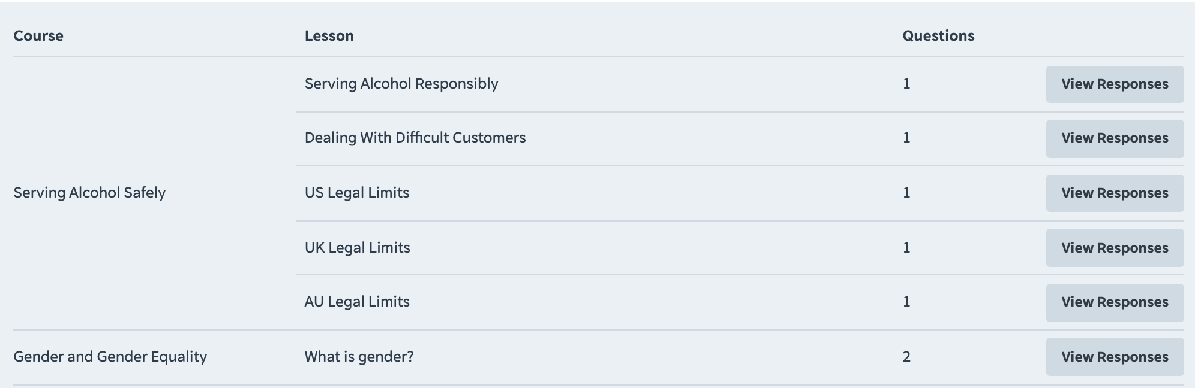The image size is (1195, 388).
Task: Select the US Legal Limits lesson text
Action: [x=356, y=193]
